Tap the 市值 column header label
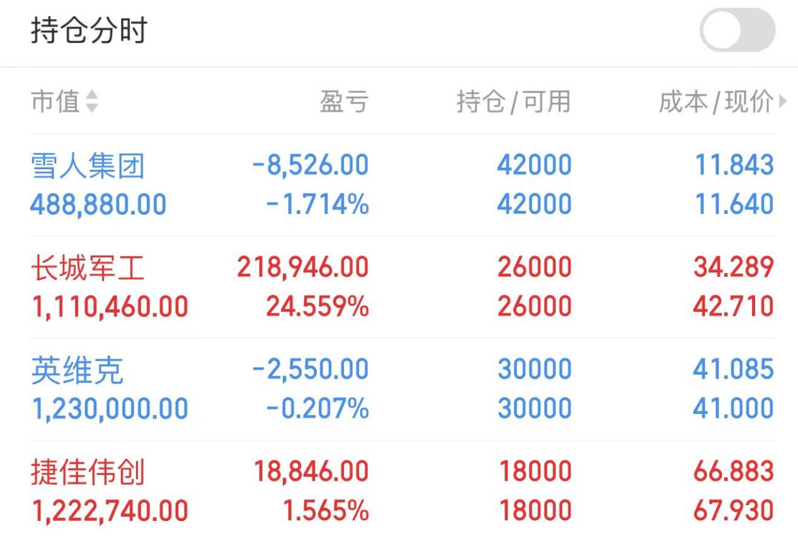Screen dimensions: 798x536 tap(55, 101)
